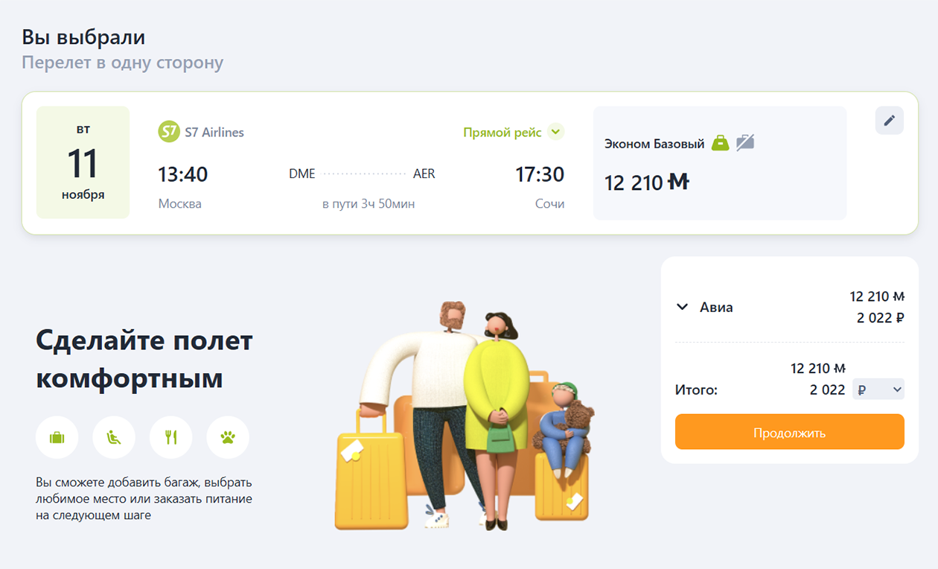The image size is (938, 569).
Task: Click the green S7 Airlines logo
Action: pos(169,132)
